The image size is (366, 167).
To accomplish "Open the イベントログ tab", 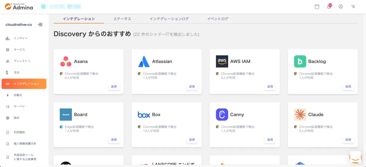I will 217,19.
